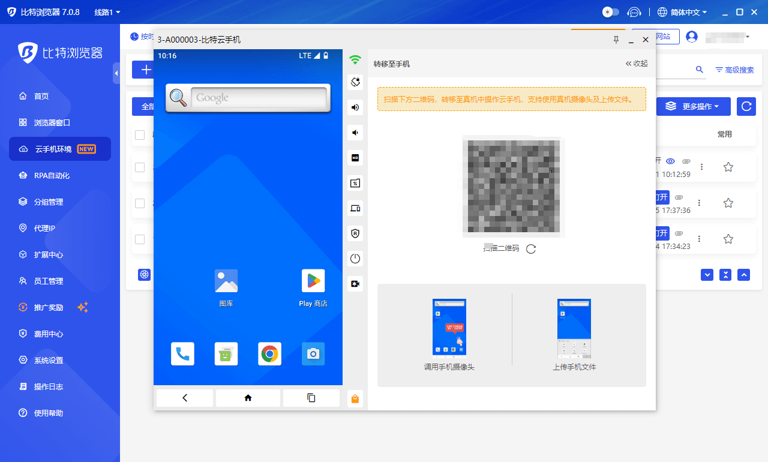This screenshot has width=768, height=462.
Task: Open the camera app on the phone screen
Action: 313,353
